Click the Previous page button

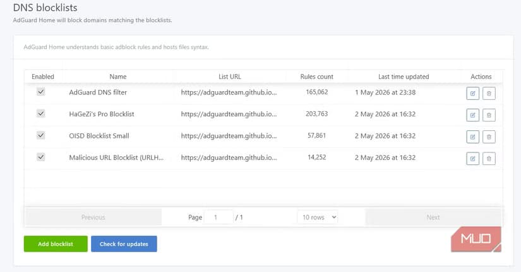[93, 217]
